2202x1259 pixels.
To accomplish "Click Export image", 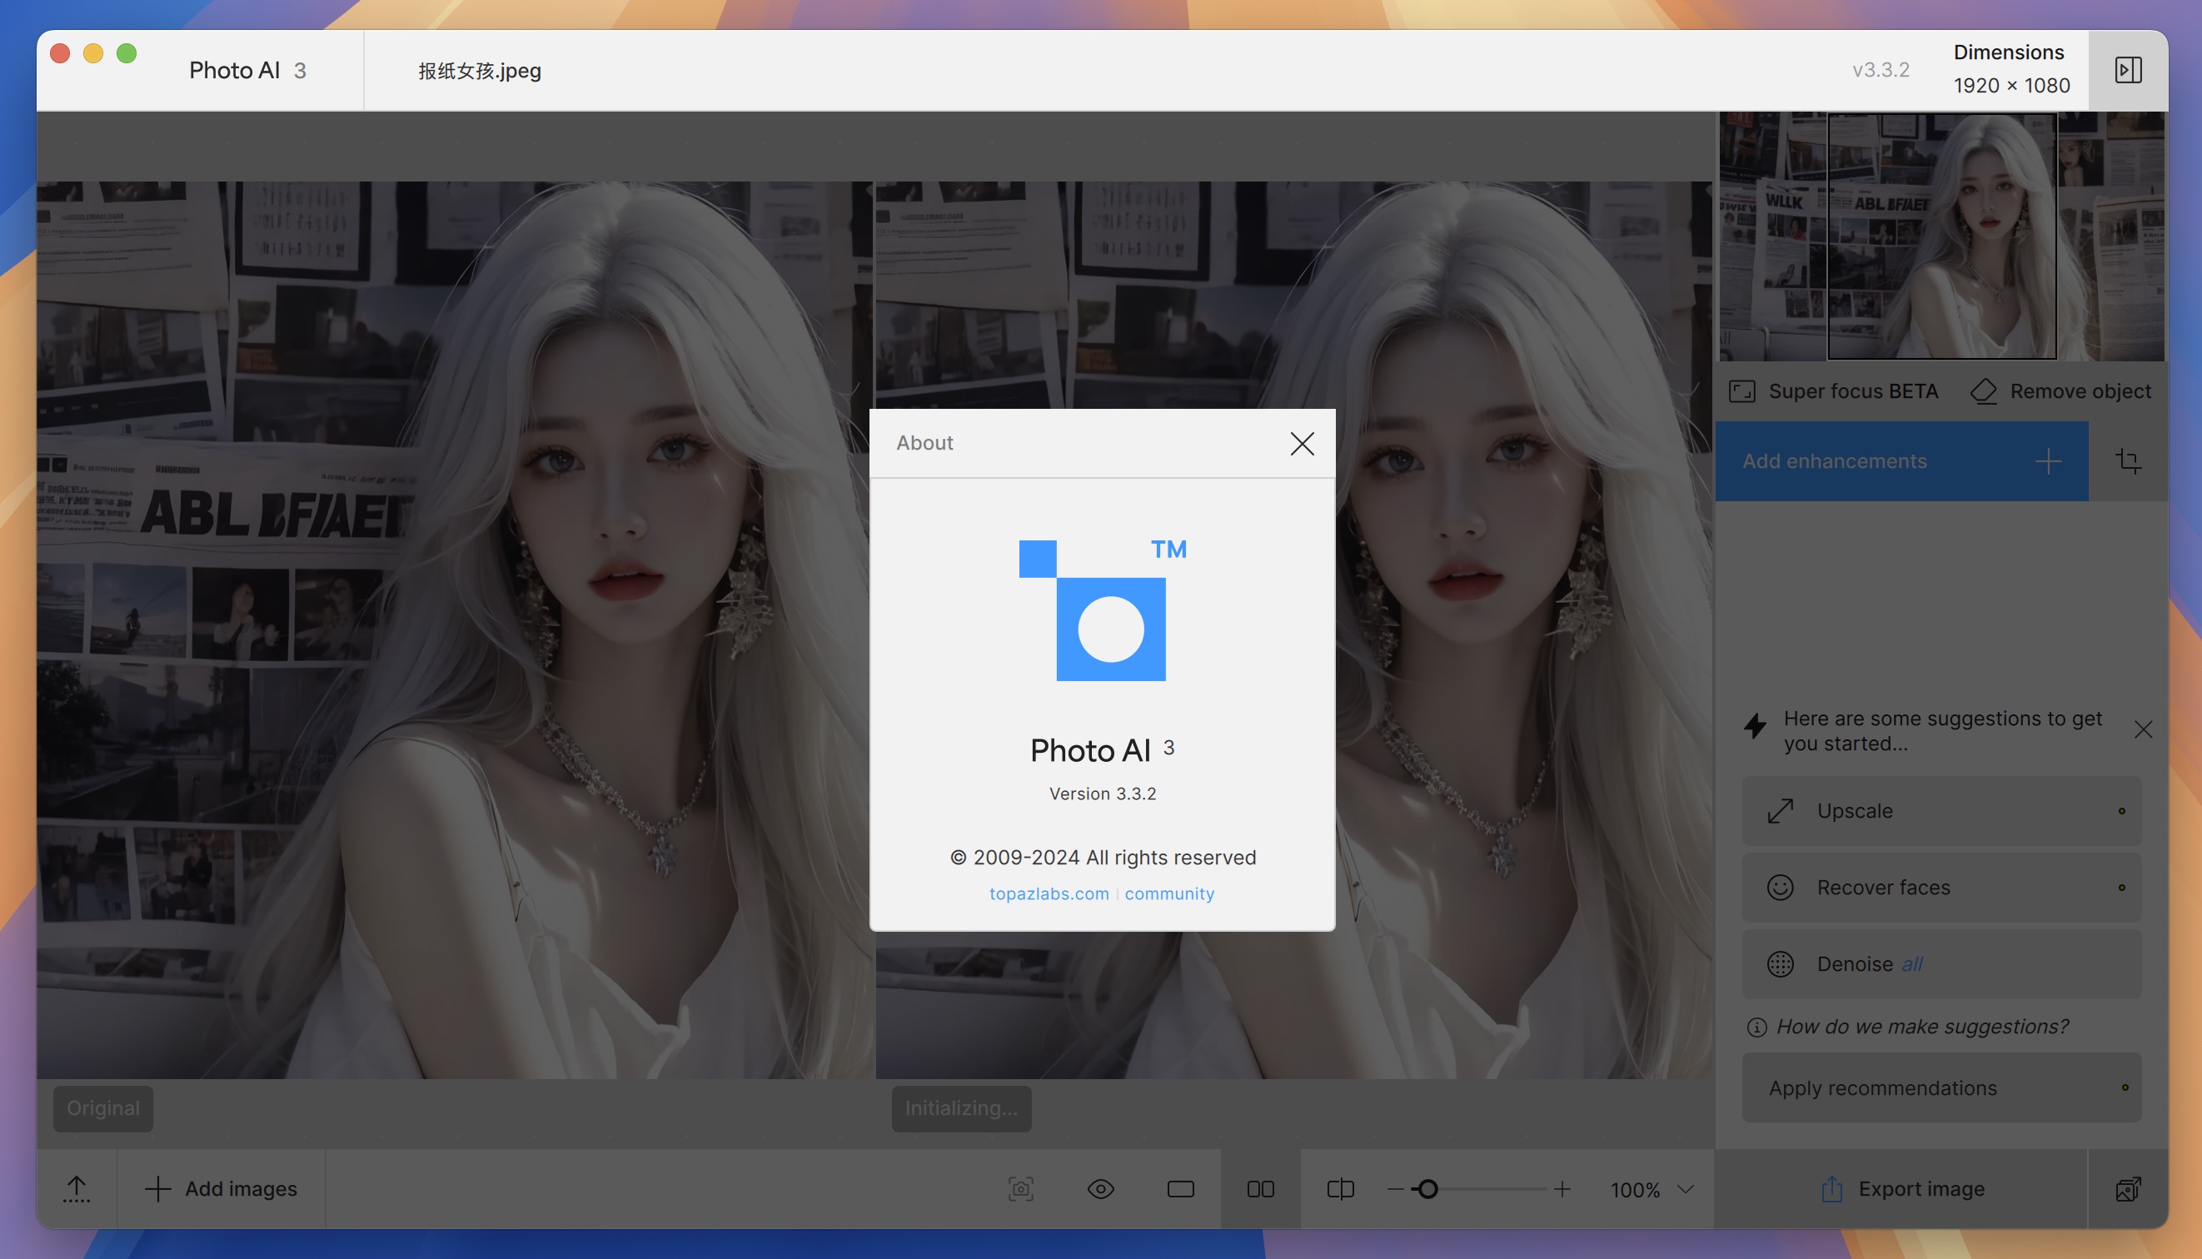I will pos(1901,1190).
